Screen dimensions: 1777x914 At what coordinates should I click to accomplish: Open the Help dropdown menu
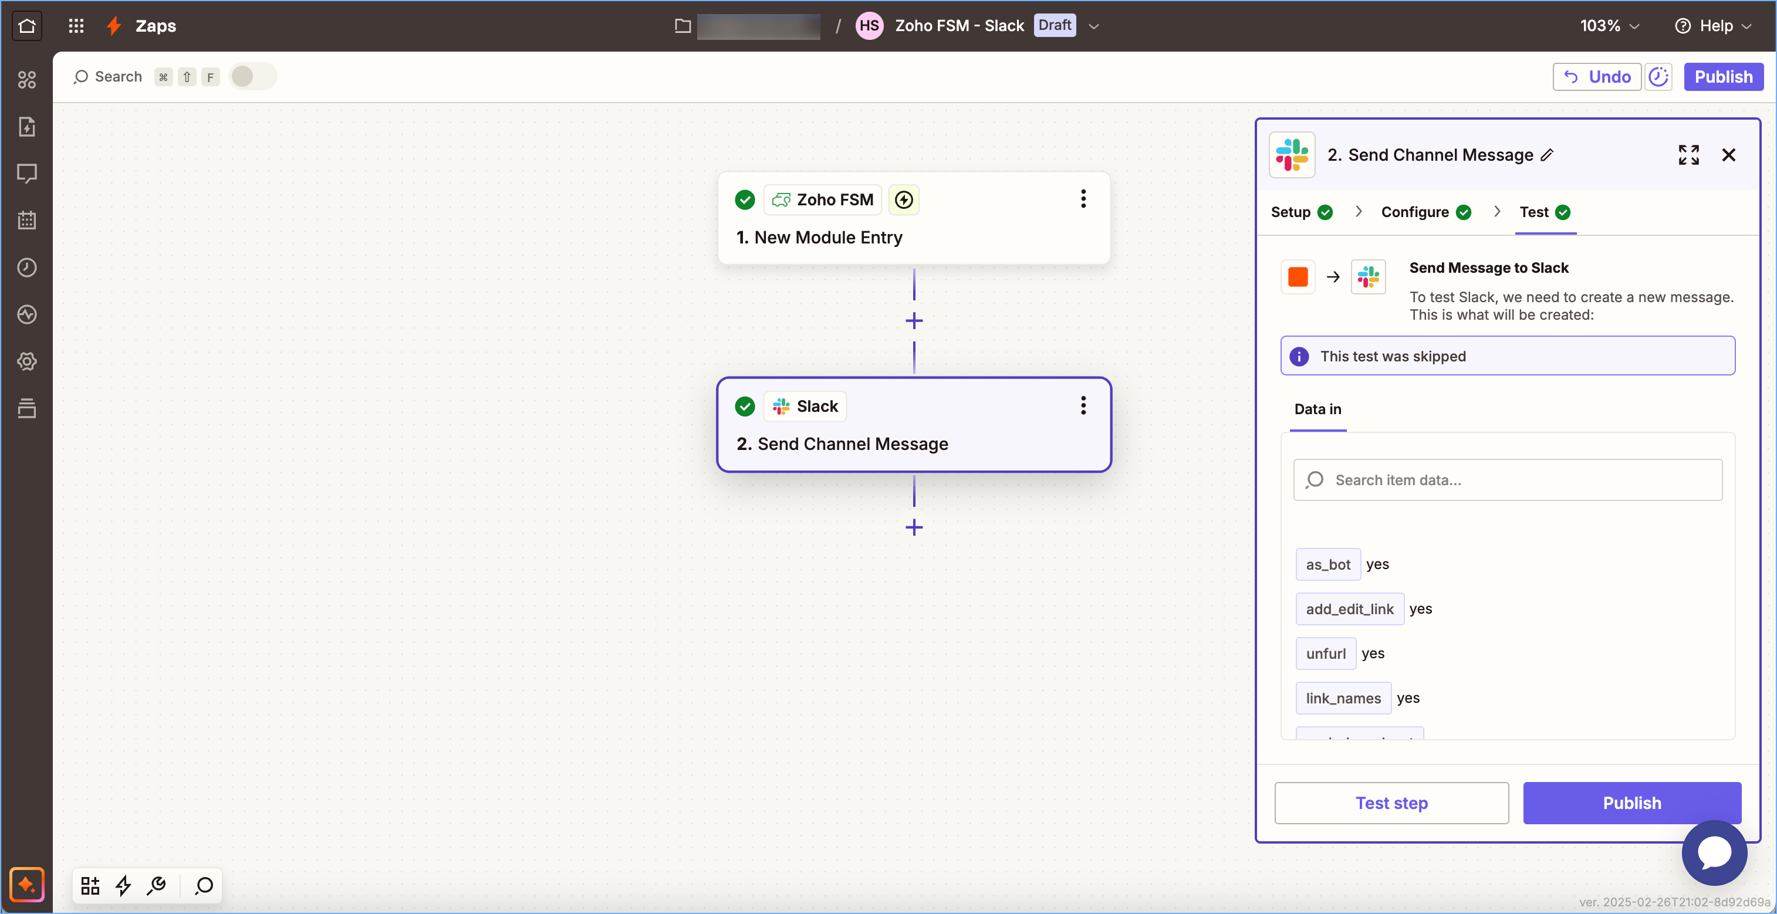point(1714,26)
